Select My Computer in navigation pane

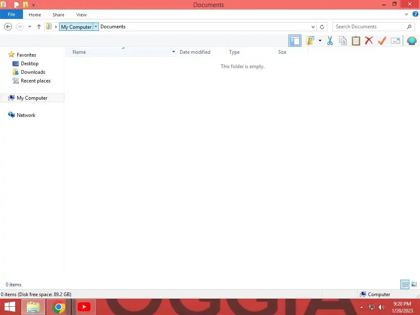pos(32,98)
